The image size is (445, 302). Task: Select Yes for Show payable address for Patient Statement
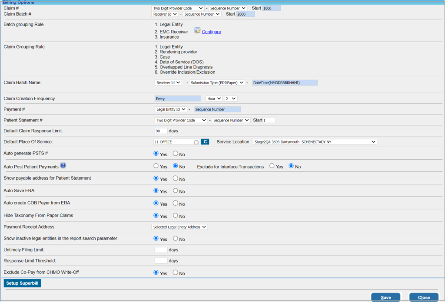point(156,178)
